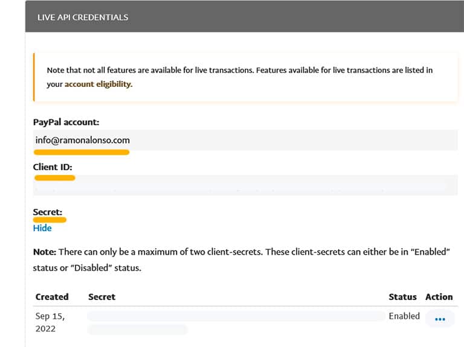Click the LIVE API CREDENTIALS header bar
The height and width of the screenshot is (347, 464).
point(245,16)
